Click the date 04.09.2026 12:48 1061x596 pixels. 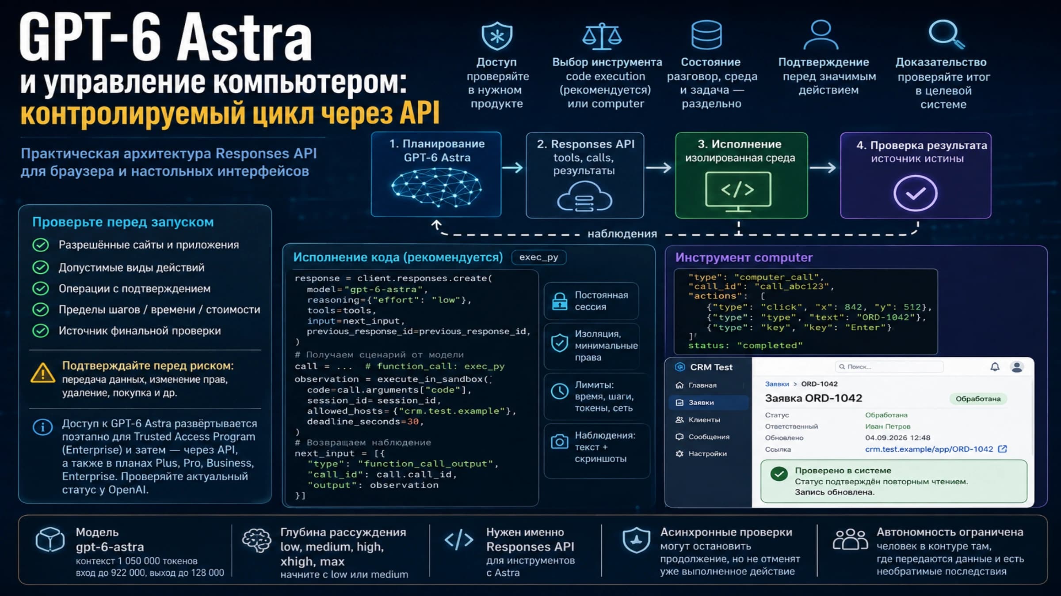pyautogui.click(x=897, y=438)
